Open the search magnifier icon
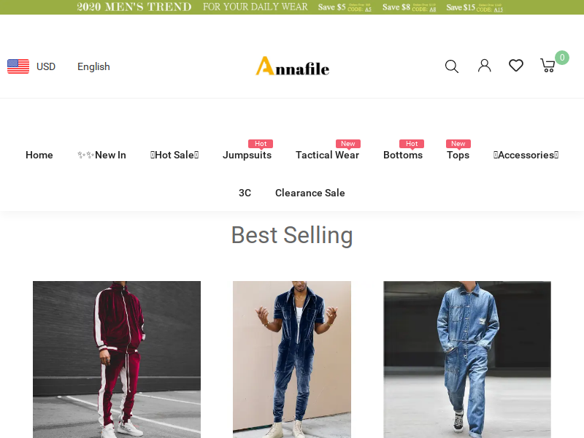Image resolution: width=584 pixels, height=438 pixels. pyautogui.click(x=451, y=66)
